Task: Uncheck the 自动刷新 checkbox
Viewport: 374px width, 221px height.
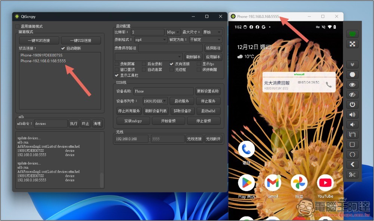Action: click(x=63, y=48)
